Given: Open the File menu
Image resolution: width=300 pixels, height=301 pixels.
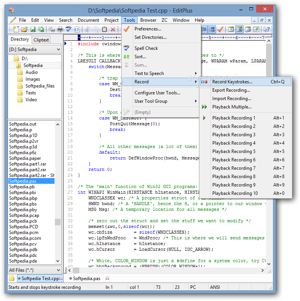Looking at the screenshot, I should [x=22, y=20].
